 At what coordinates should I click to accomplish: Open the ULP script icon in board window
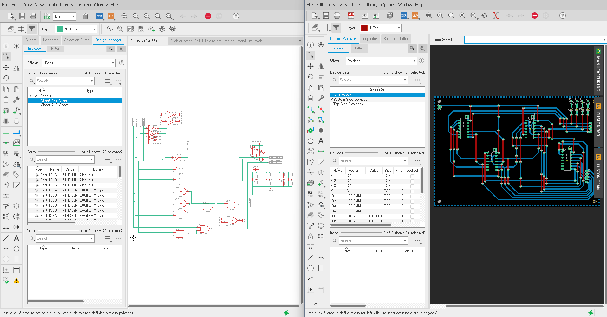tap(415, 16)
